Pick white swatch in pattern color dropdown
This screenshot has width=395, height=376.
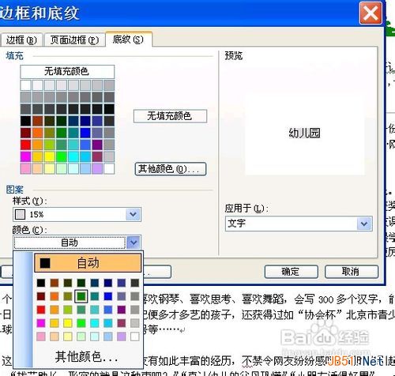coord(135,337)
